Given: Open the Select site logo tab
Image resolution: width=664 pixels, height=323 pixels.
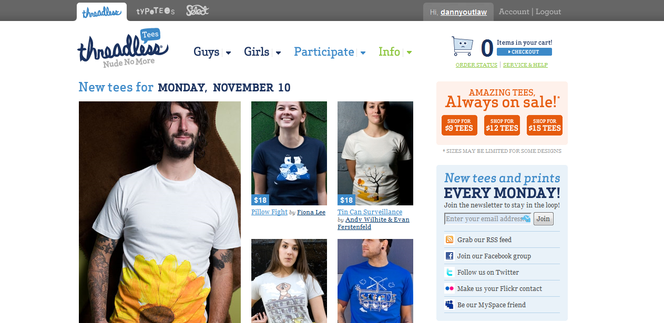Looking at the screenshot, I should point(198,11).
